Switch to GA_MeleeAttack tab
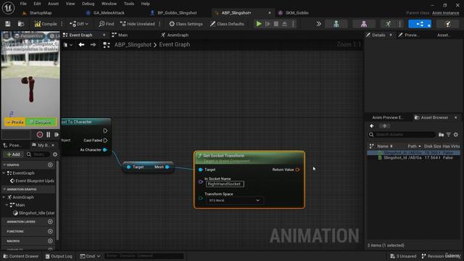 (x=109, y=13)
